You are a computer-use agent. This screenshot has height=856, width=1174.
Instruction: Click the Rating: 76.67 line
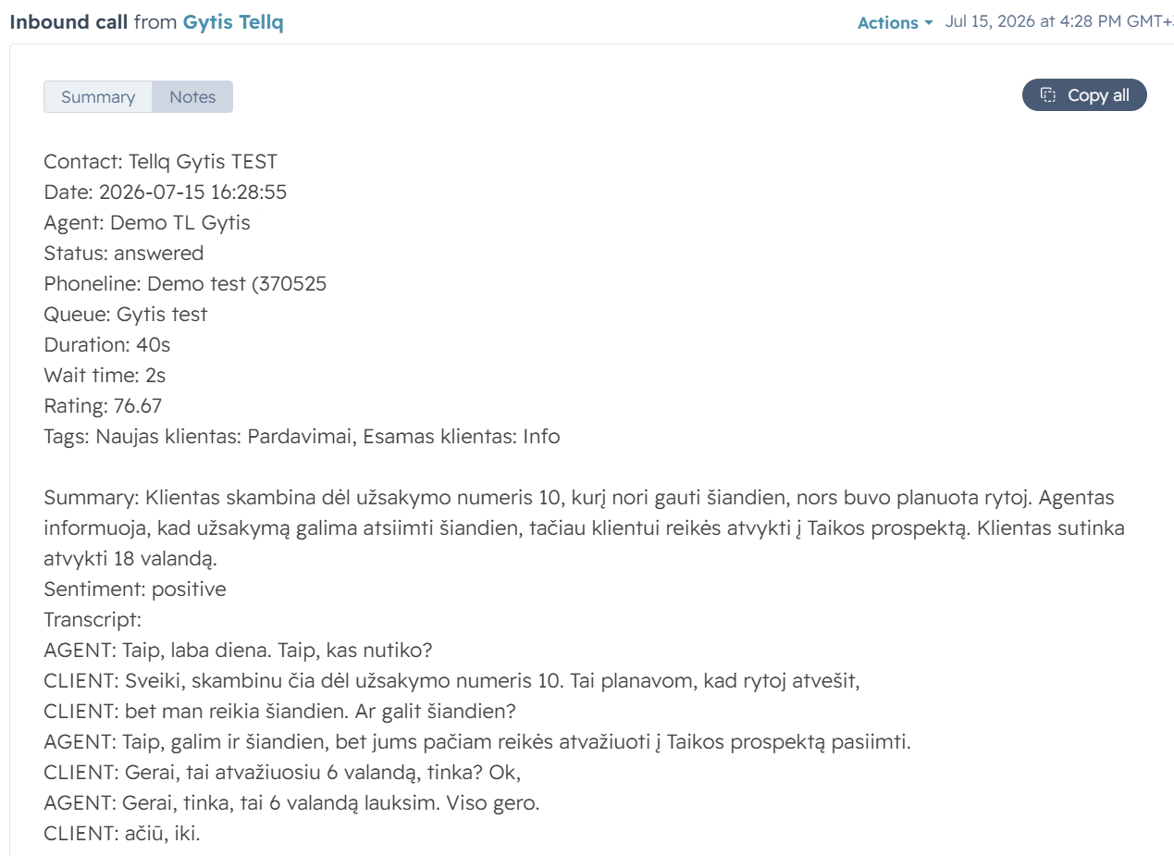coord(104,405)
